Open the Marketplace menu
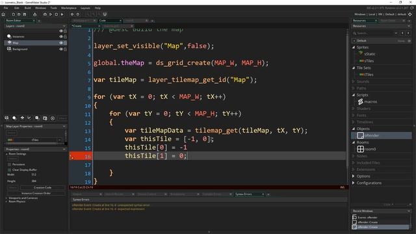The height and width of the screenshot is (234, 416). 69,8
